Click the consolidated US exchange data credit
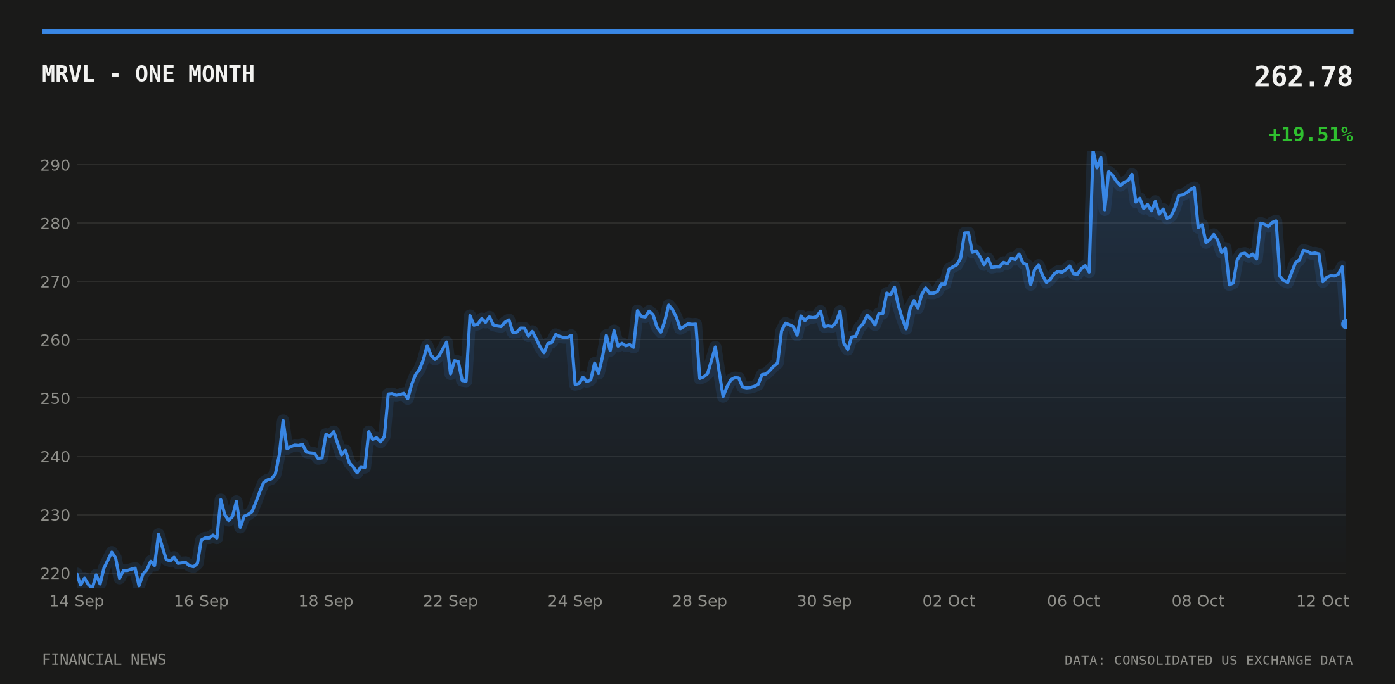The height and width of the screenshot is (684, 1395). pos(1209,661)
